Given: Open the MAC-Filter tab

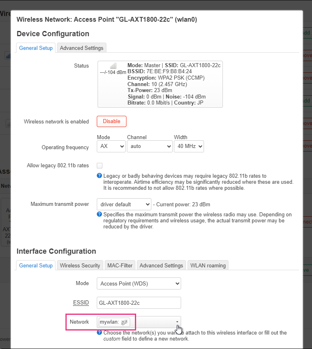Looking at the screenshot, I should click(120, 265).
